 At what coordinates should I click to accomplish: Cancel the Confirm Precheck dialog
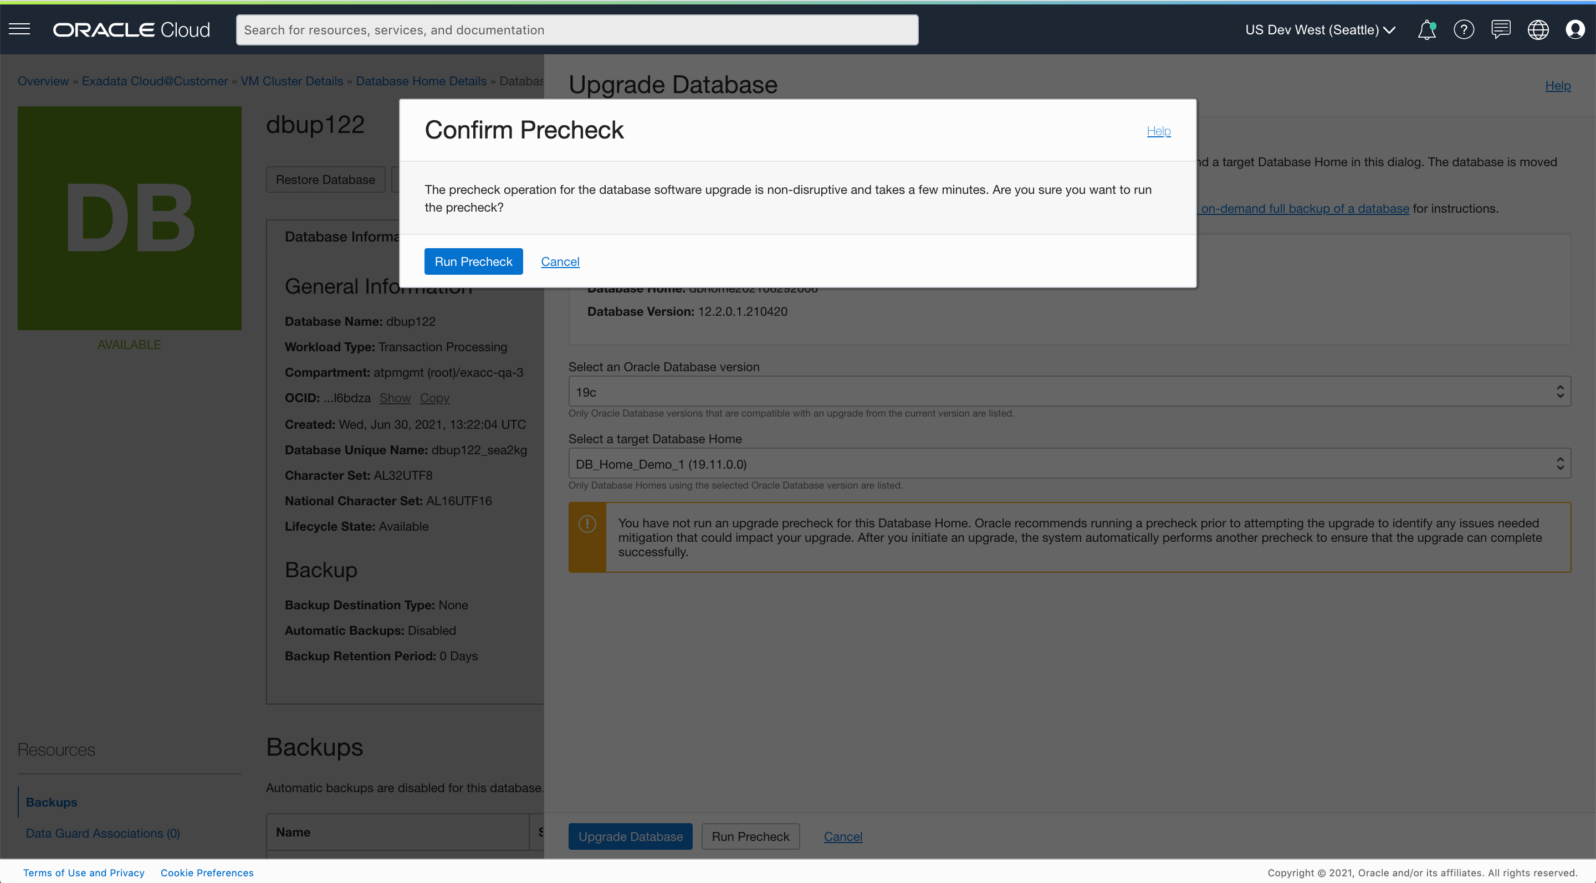tap(560, 261)
